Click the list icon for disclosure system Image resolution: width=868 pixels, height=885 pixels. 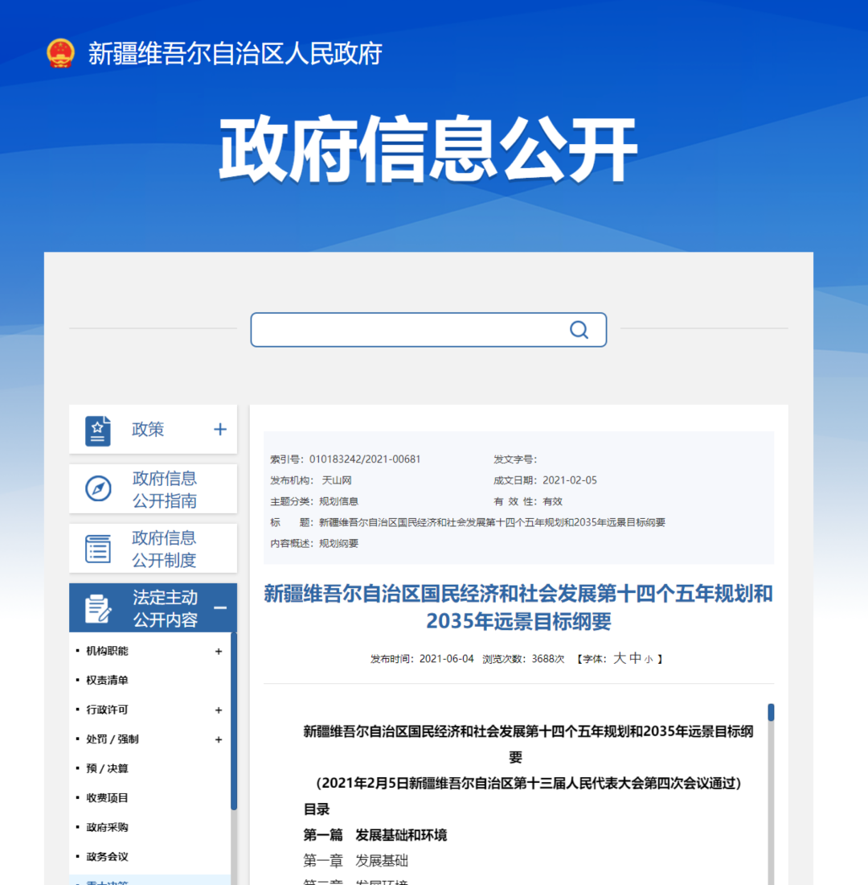click(x=98, y=549)
